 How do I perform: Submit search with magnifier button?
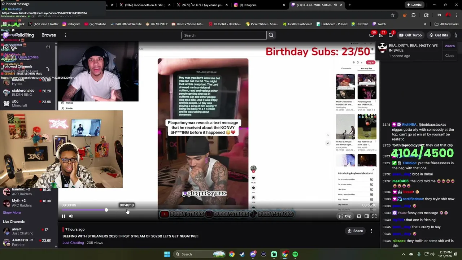(271, 35)
